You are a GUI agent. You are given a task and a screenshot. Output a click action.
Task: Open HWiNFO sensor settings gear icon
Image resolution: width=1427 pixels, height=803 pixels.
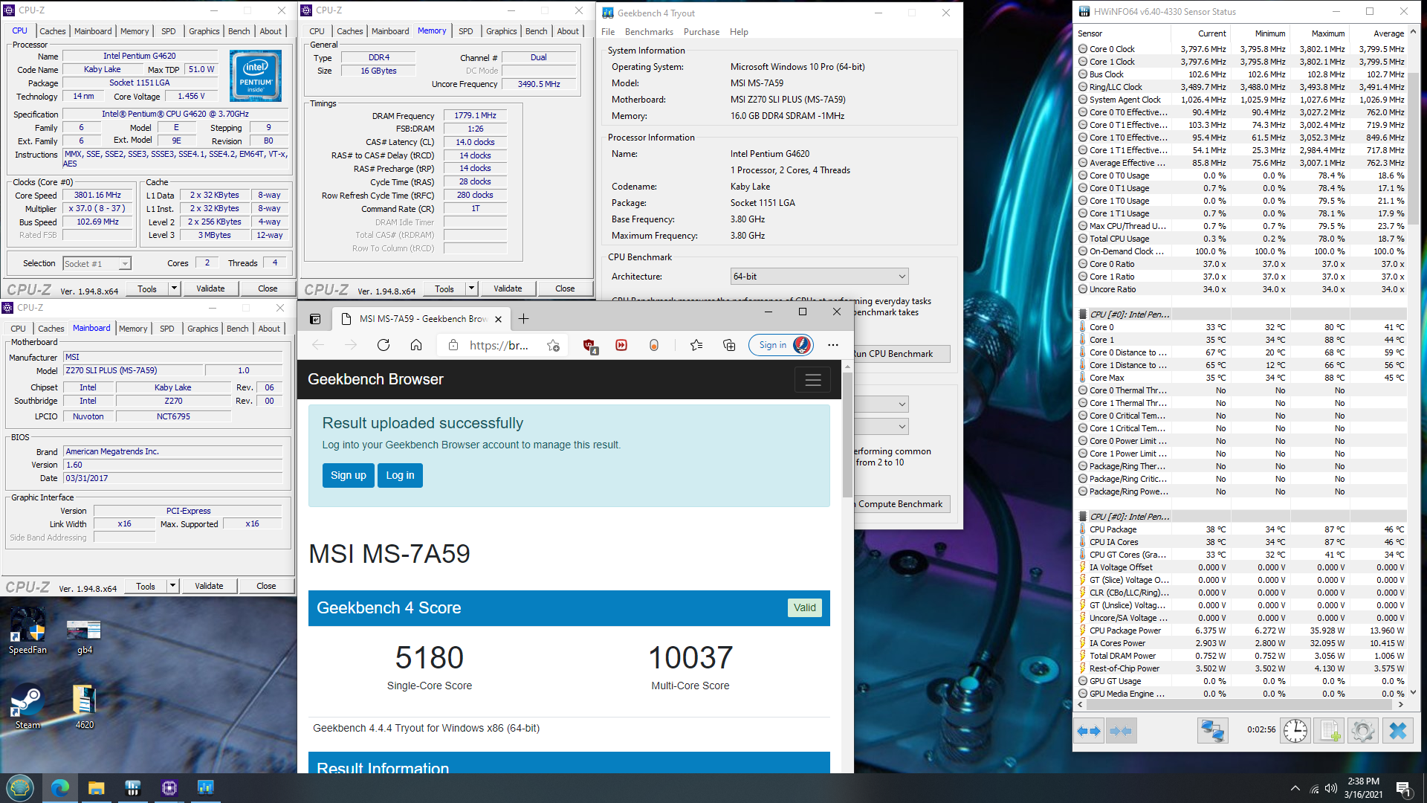point(1363,731)
